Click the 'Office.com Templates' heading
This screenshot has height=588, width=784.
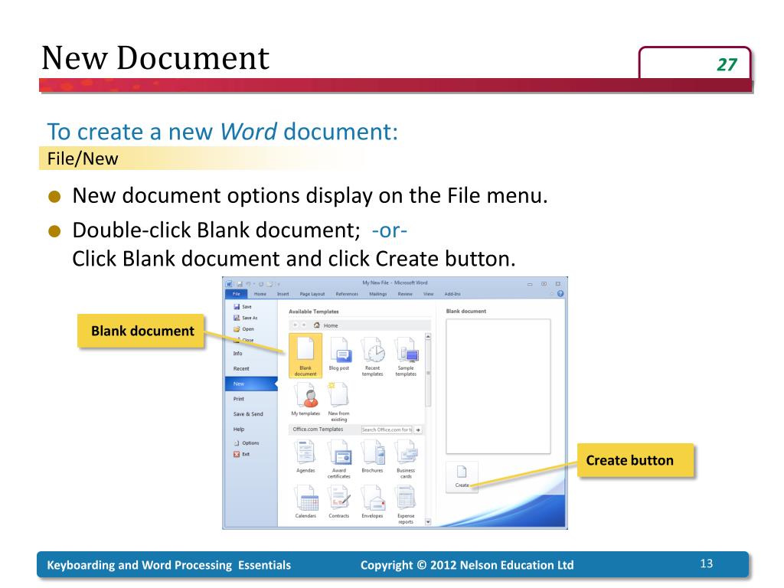tap(318, 430)
